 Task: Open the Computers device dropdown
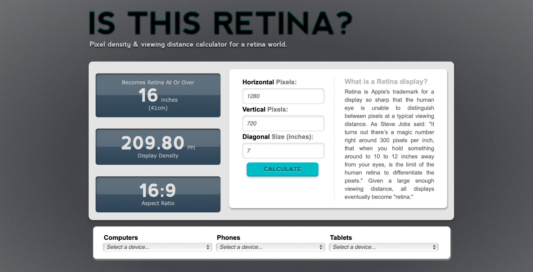(x=158, y=247)
